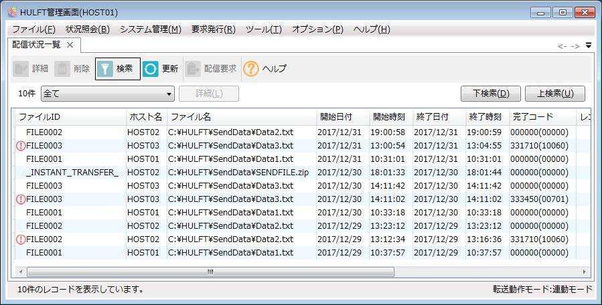Click the 上検索(U) button
Image resolution: width=602 pixels, height=305 pixels.
coord(555,94)
